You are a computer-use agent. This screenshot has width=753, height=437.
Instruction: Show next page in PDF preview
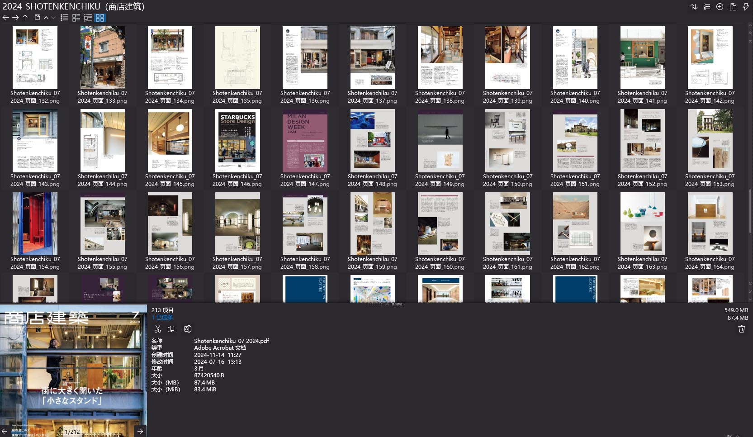coord(140,431)
